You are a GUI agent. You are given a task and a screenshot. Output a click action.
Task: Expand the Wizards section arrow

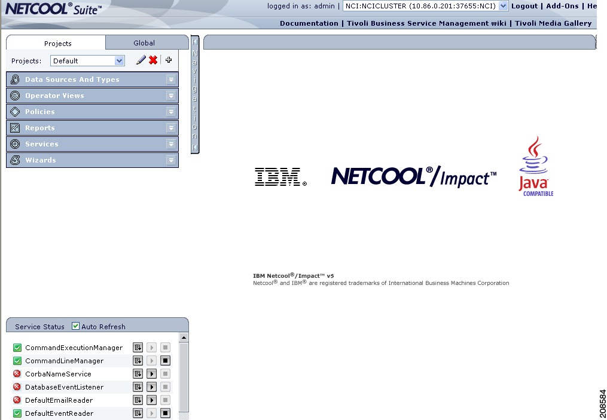coord(170,160)
